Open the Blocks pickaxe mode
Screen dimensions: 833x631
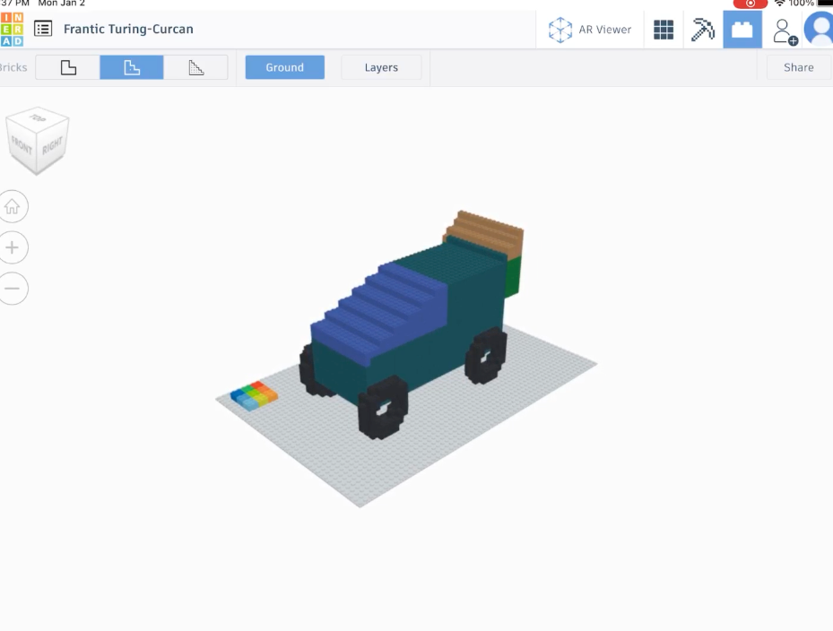coord(702,30)
